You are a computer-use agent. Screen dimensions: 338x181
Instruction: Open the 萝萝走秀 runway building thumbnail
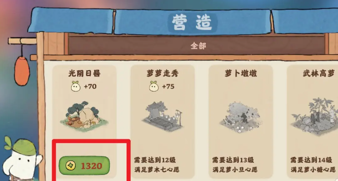[x=162, y=116]
